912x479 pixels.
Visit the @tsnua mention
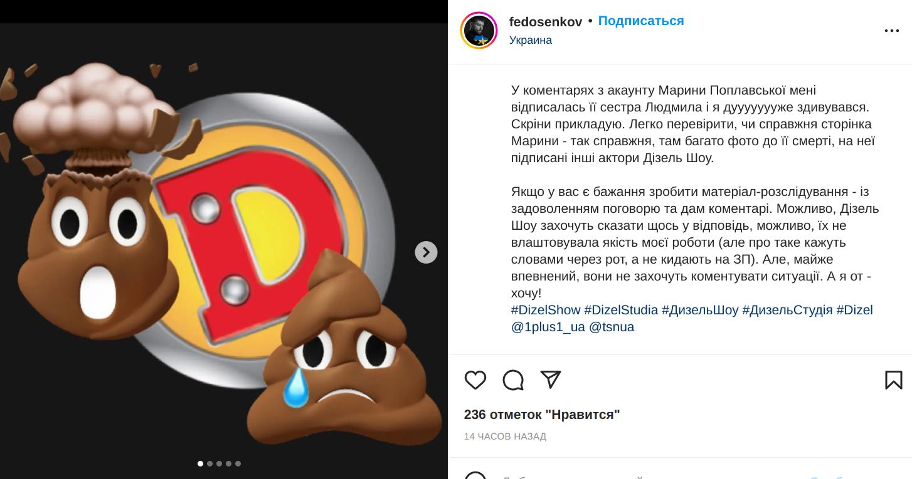tap(612, 327)
